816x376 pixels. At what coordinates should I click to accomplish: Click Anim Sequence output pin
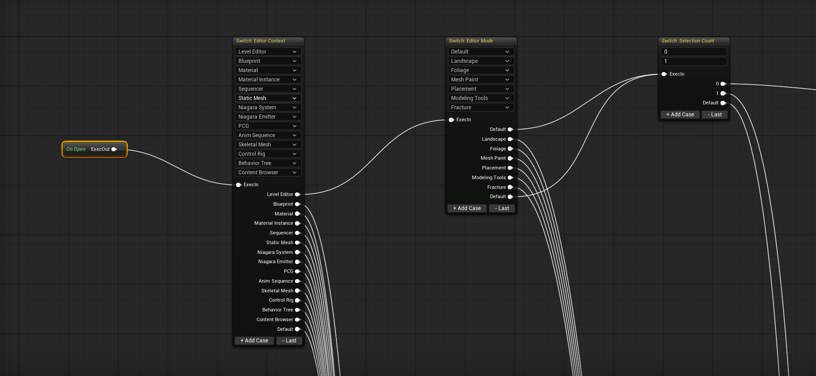(298, 281)
